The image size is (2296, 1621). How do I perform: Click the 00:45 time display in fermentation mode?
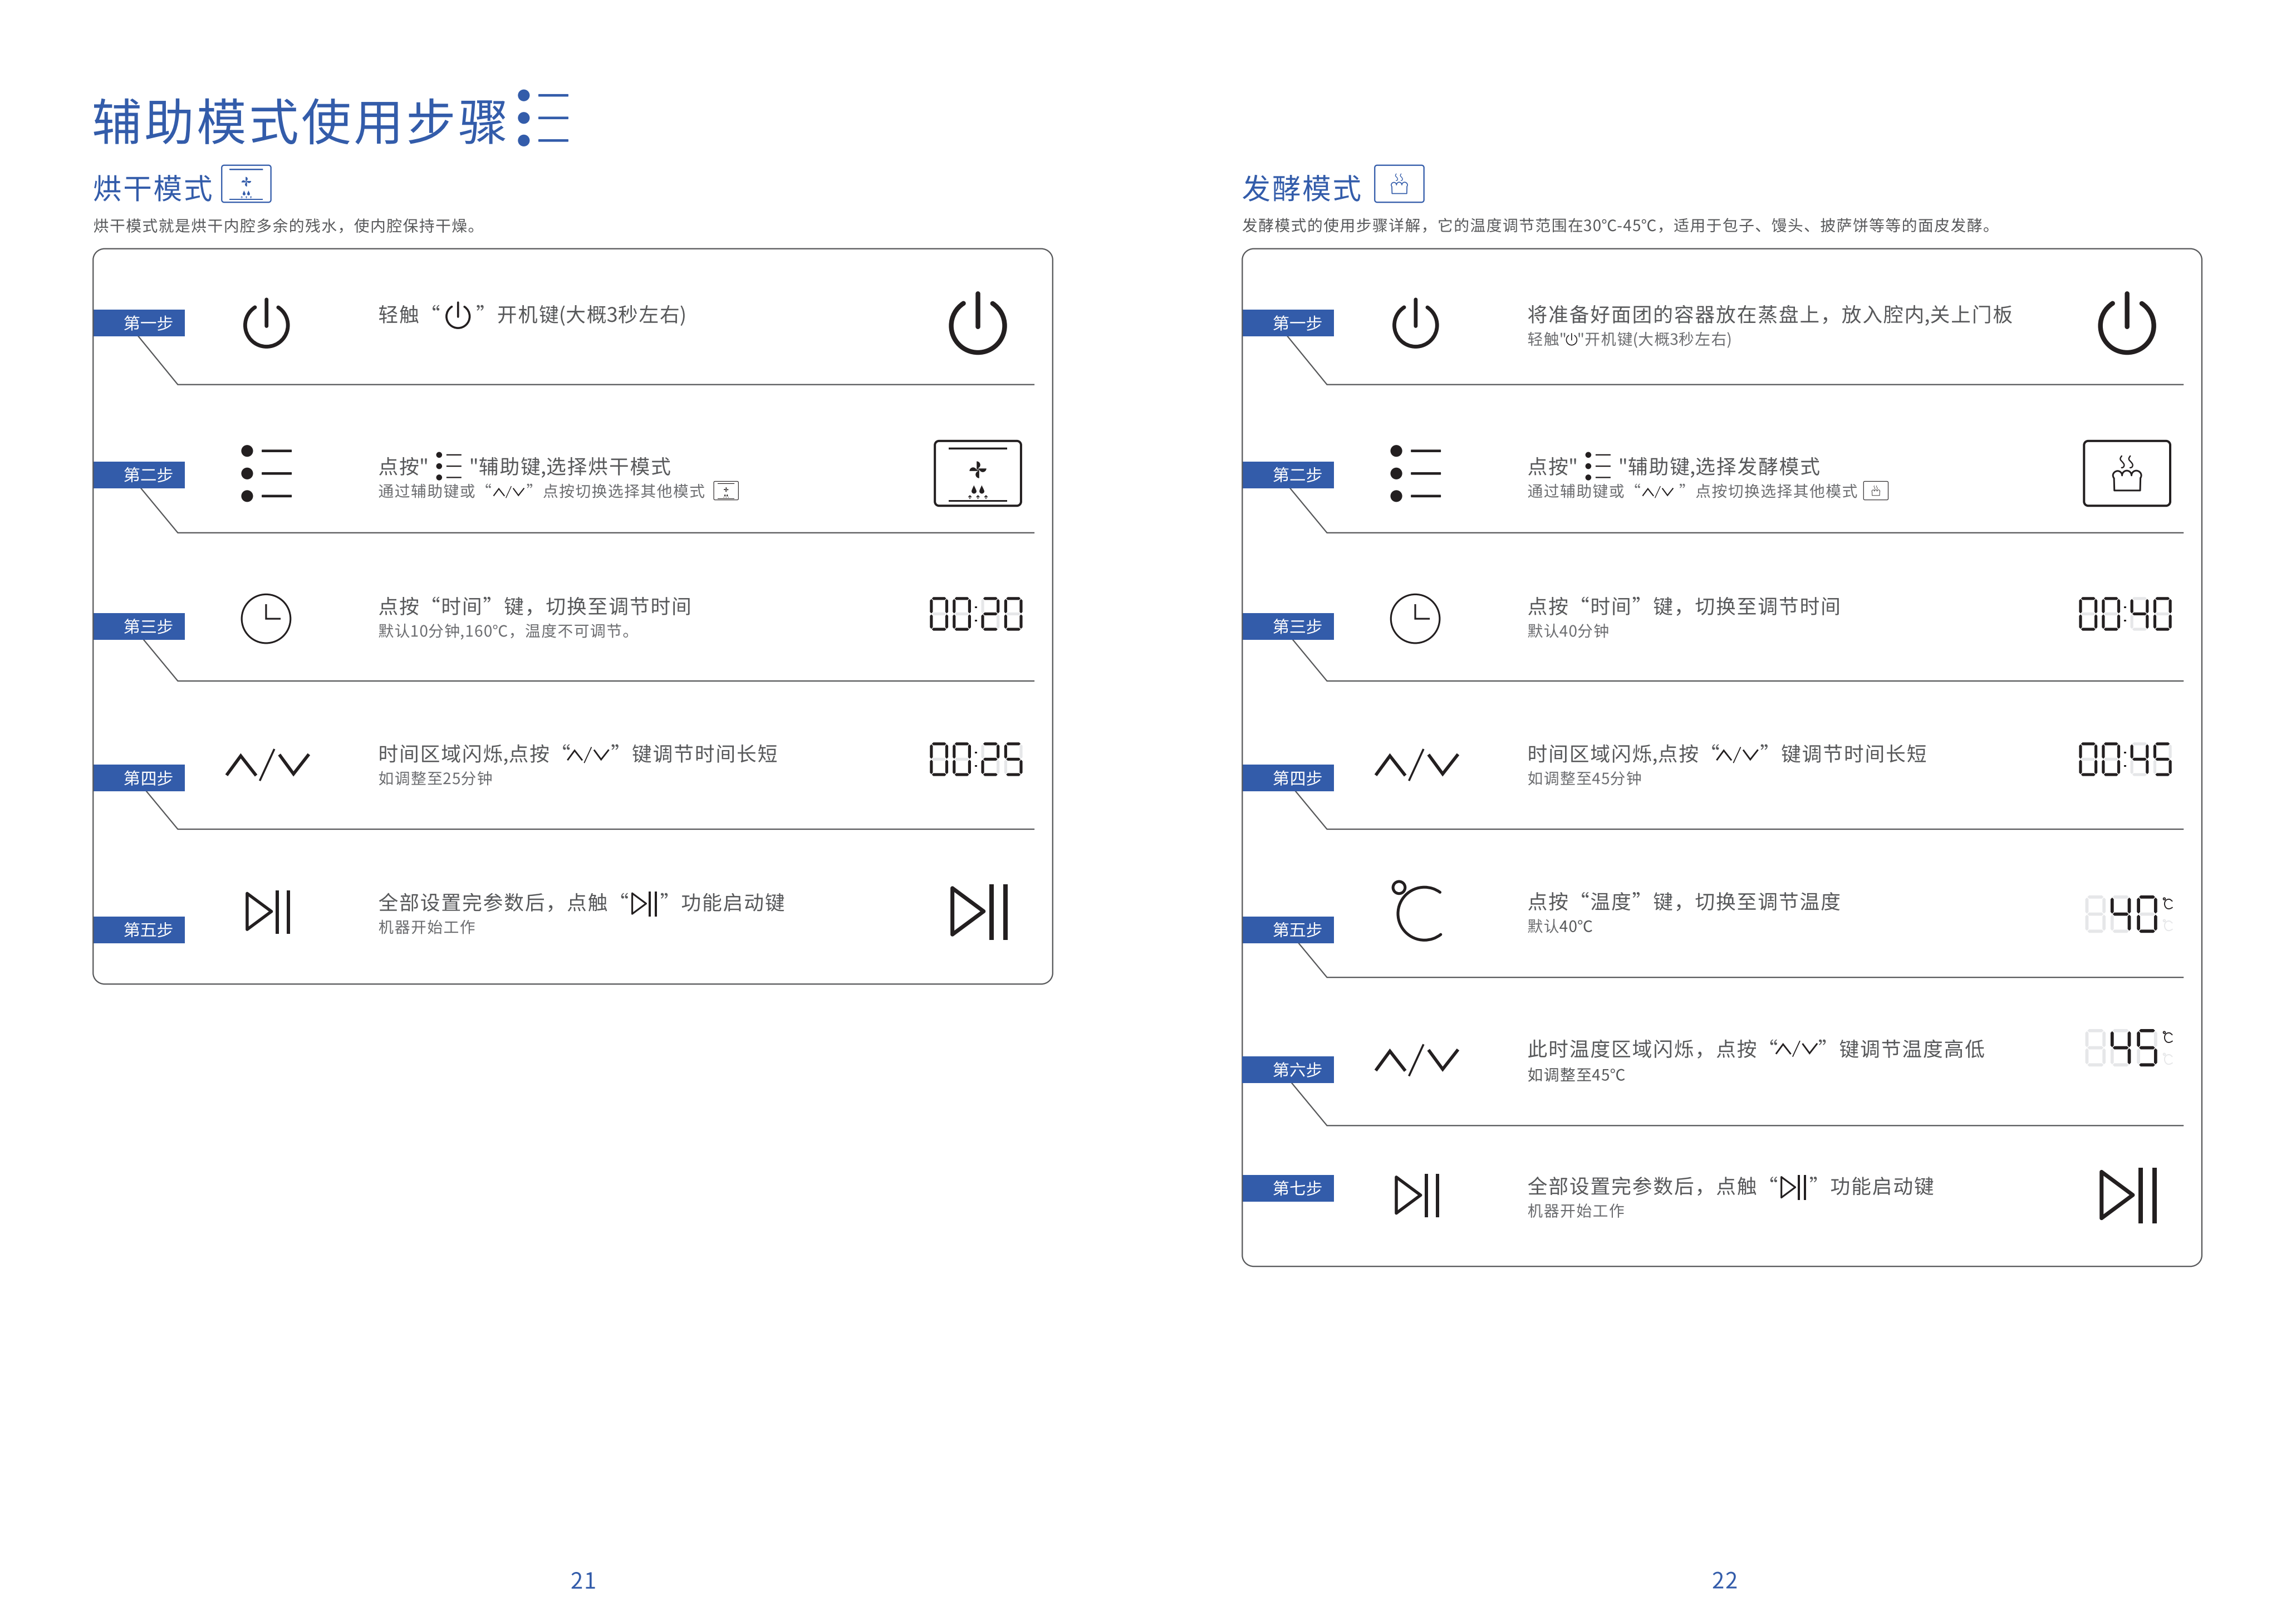click(2124, 760)
